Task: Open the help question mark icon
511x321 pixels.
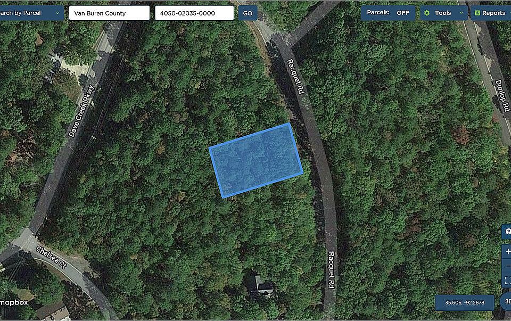Action: (x=507, y=232)
